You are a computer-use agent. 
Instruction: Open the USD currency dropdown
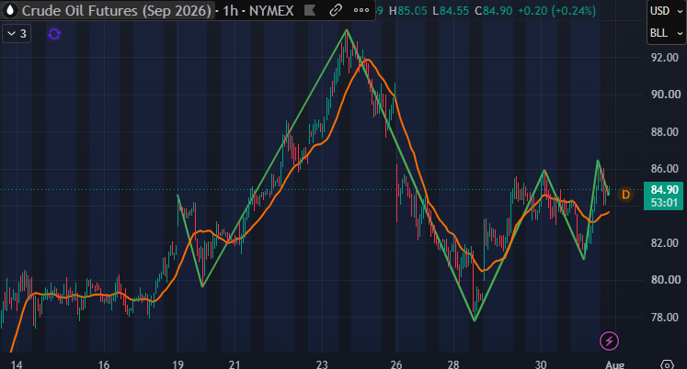667,11
